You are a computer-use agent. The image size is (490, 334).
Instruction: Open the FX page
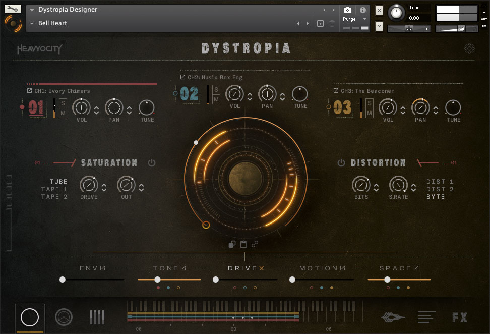(459, 317)
